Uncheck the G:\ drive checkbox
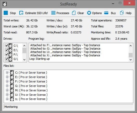This screenshot has width=137, height=113. [7, 59]
